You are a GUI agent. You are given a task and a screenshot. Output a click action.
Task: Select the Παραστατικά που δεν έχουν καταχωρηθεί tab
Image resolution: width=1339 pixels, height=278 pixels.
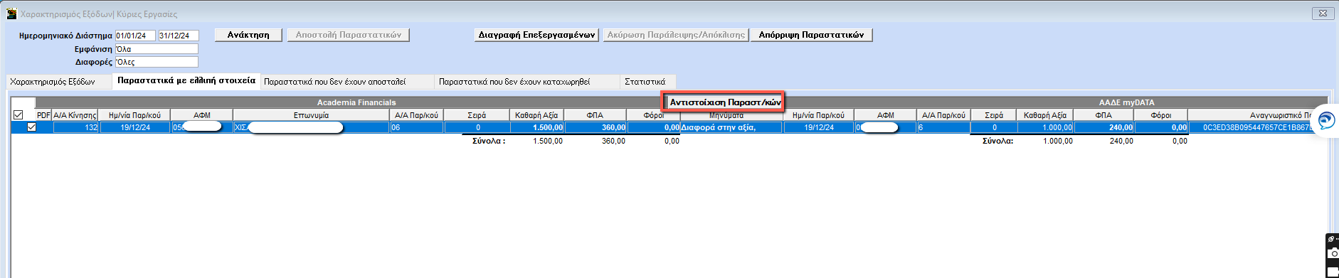point(514,82)
